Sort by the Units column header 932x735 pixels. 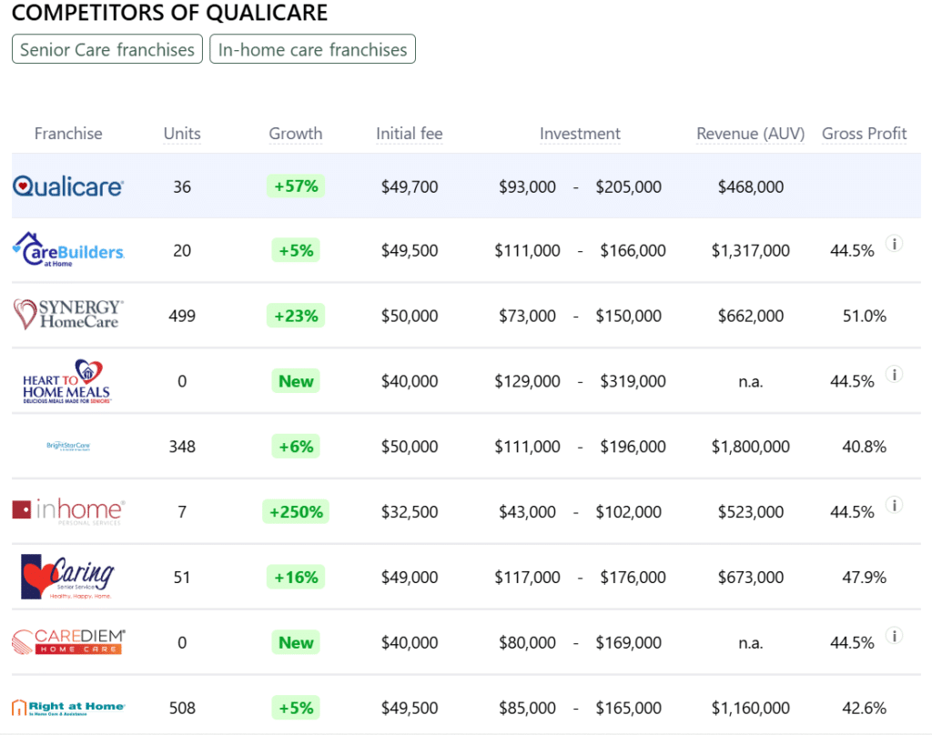[182, 134]
